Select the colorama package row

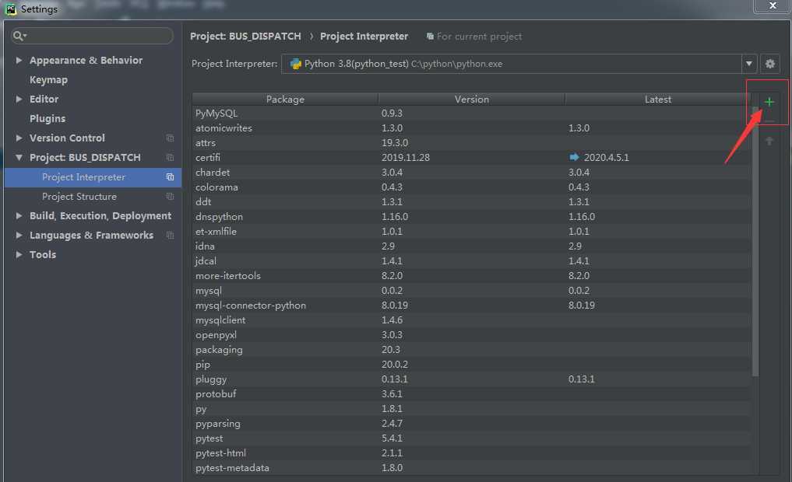click(471, 187)
